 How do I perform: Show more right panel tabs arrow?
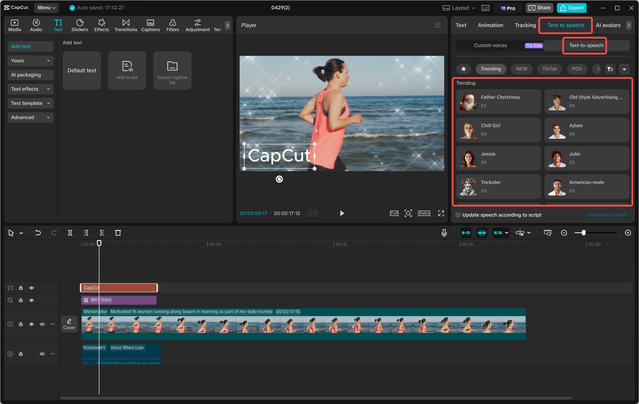629,25
